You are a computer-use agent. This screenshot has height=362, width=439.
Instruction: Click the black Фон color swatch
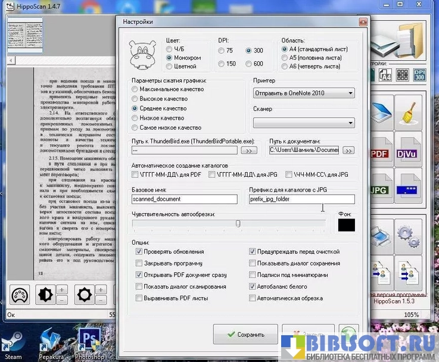346,224
